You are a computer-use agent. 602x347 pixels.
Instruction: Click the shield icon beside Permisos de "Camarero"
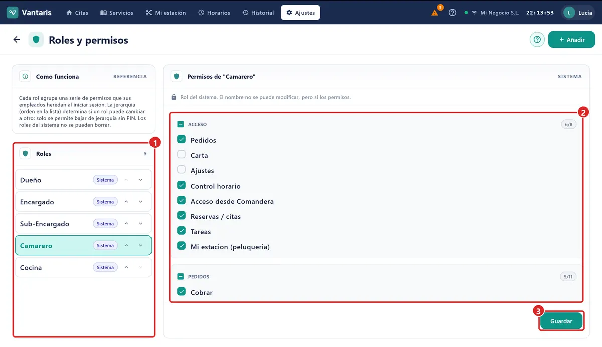tap(176, 77)
